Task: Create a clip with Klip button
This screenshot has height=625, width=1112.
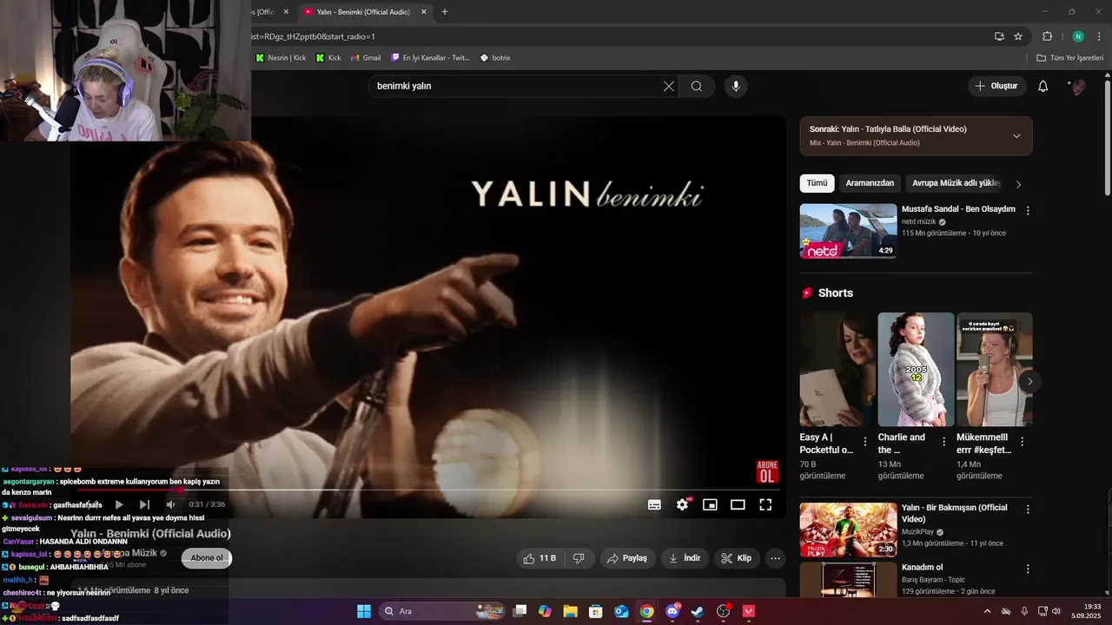Action: click(737, 558)
